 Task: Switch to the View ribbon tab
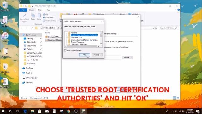49,10
